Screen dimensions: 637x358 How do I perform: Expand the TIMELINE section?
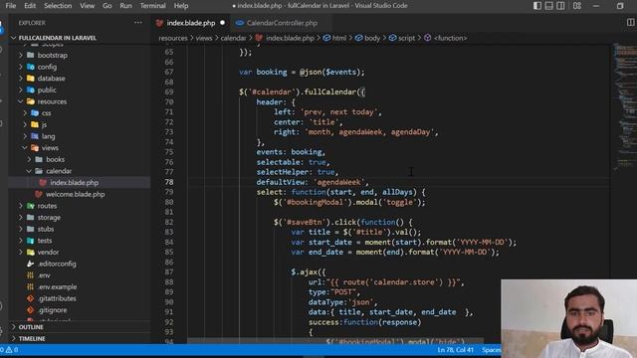tap(32, 338)
